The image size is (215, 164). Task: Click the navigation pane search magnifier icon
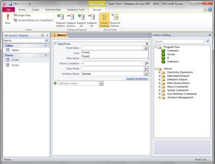coord(47,40)
